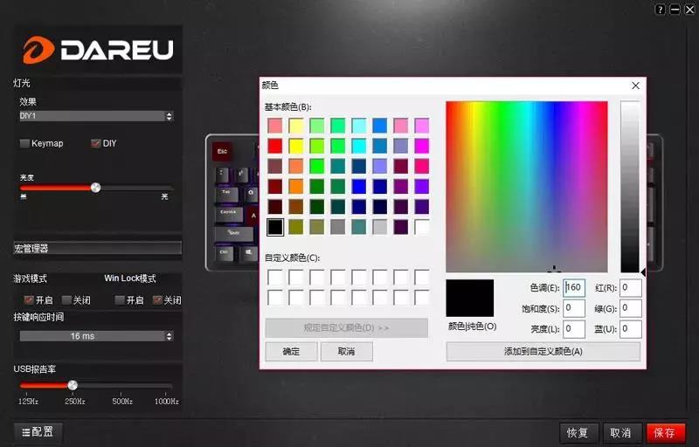This screenshot has width=699, height=447.
Task: Enable the Keymap checkbox
Action: (24, 143)
